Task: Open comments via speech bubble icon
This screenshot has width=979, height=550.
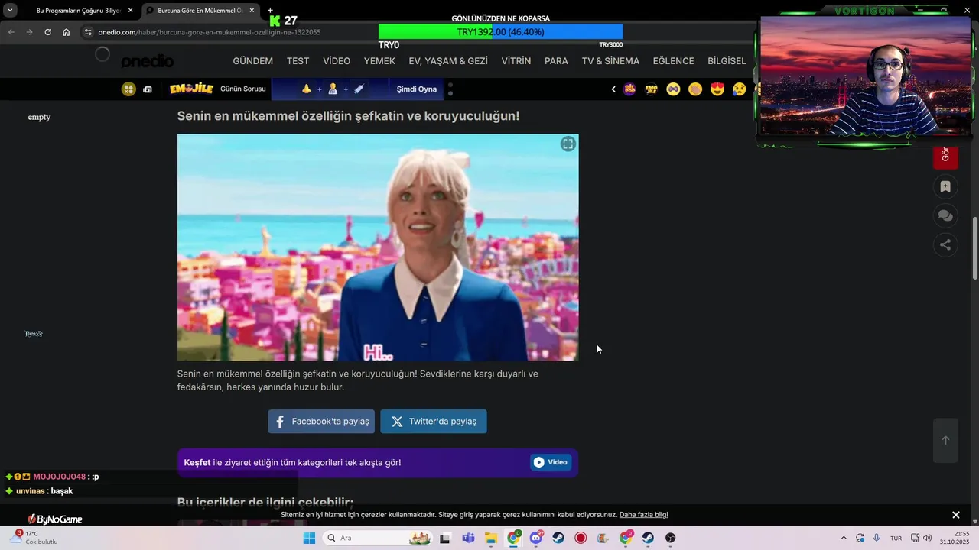Action: [945, 216]
